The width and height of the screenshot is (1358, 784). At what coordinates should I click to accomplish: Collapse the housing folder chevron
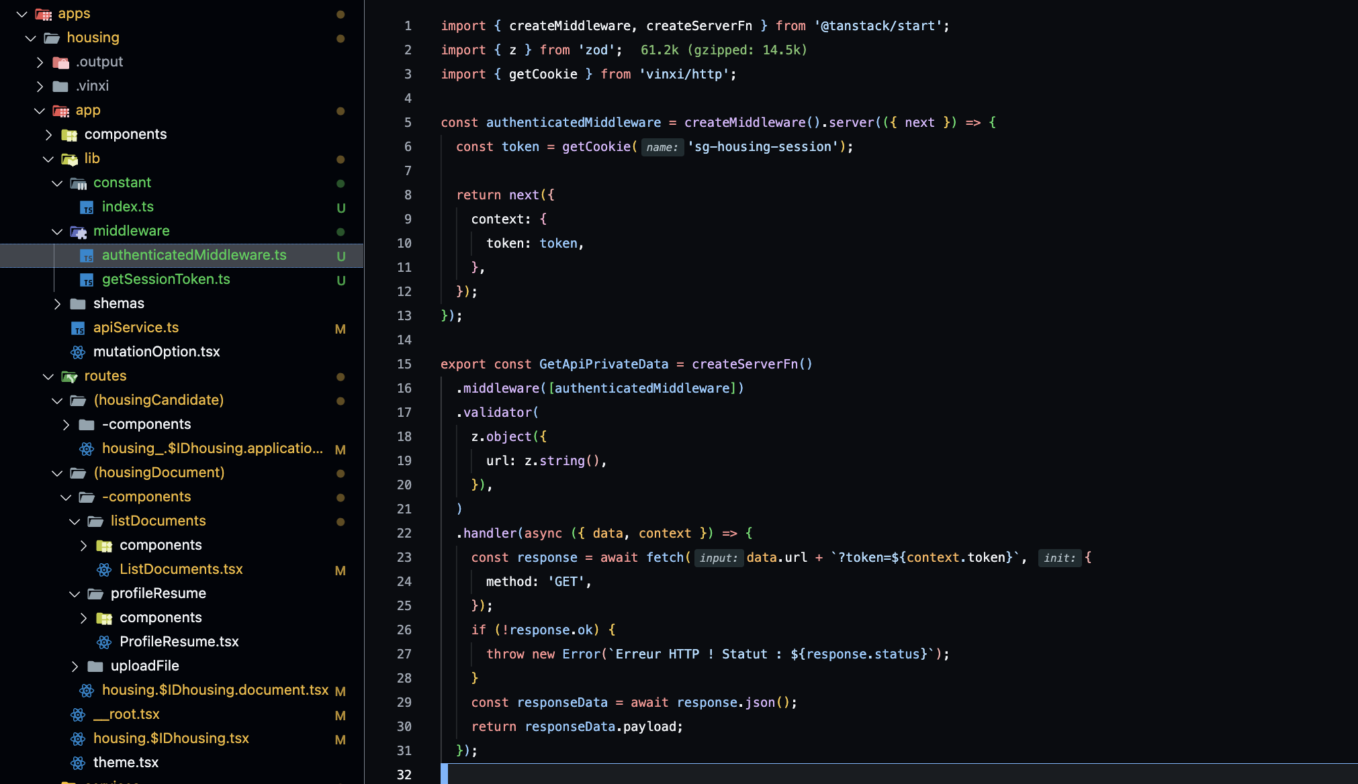[x=31, y=38]
